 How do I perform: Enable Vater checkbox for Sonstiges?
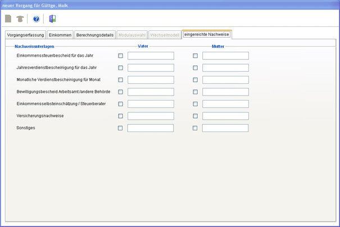120,128
